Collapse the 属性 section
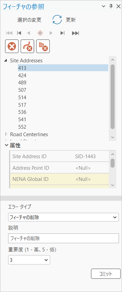Viewport: 122px width, 292px height. coord(6,146)
